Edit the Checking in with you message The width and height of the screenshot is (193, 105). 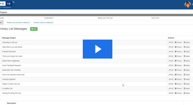[x=171, y=43]
